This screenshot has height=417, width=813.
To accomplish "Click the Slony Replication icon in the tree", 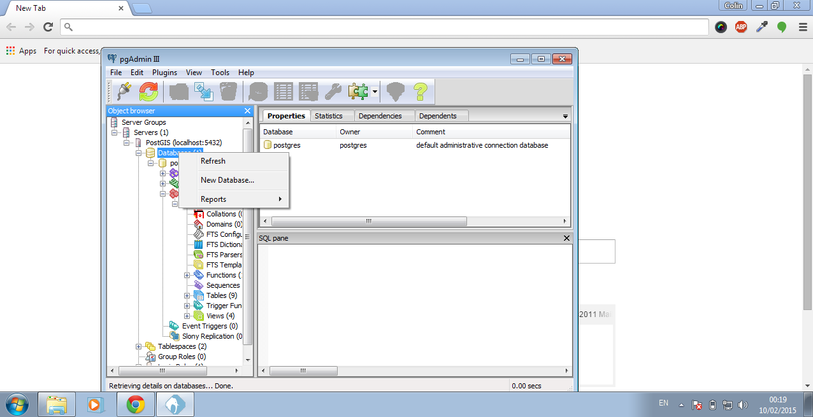I will click(x=174, y=336).
